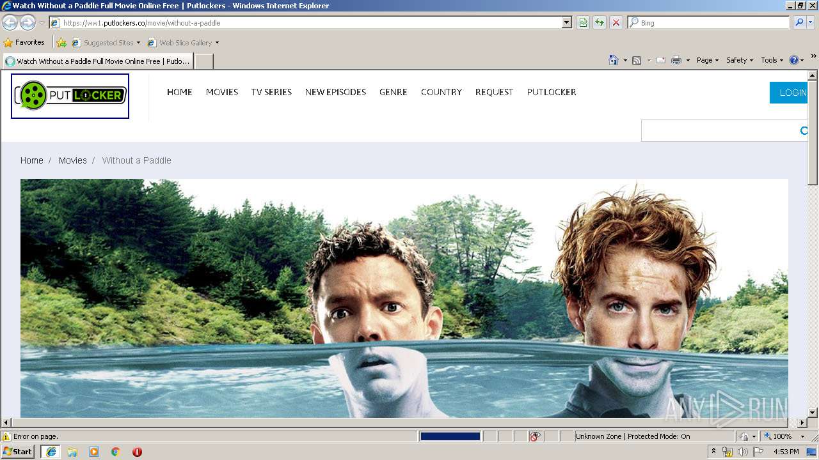
Task: Open the GENRE menu
Action: click(x=394, y=92)
